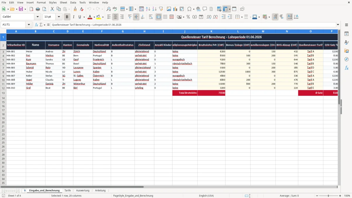Select row header 13
The image size is (352, 198).
click(3, 93)
